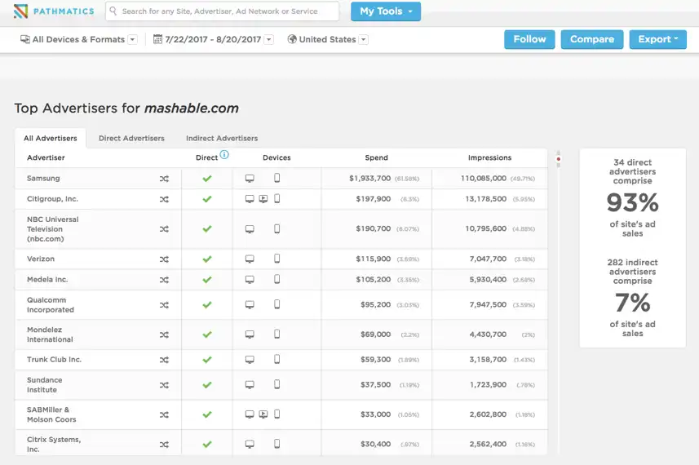Viewport: 699px width, 465px height.
Task: Click shuffle icon for Sundance Institute
Action: click(164, 385)
